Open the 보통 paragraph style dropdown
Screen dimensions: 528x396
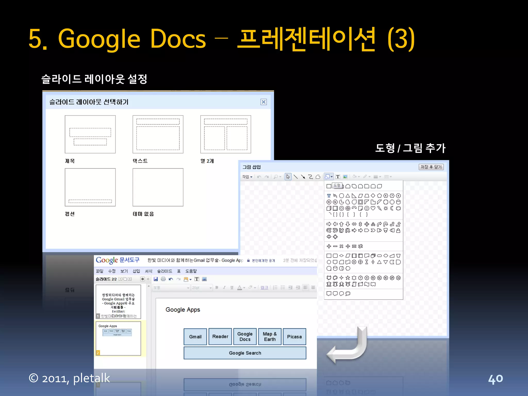click(x=171, y=287)
